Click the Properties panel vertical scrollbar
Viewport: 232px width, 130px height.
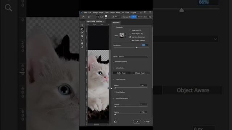tap(152, 57)
